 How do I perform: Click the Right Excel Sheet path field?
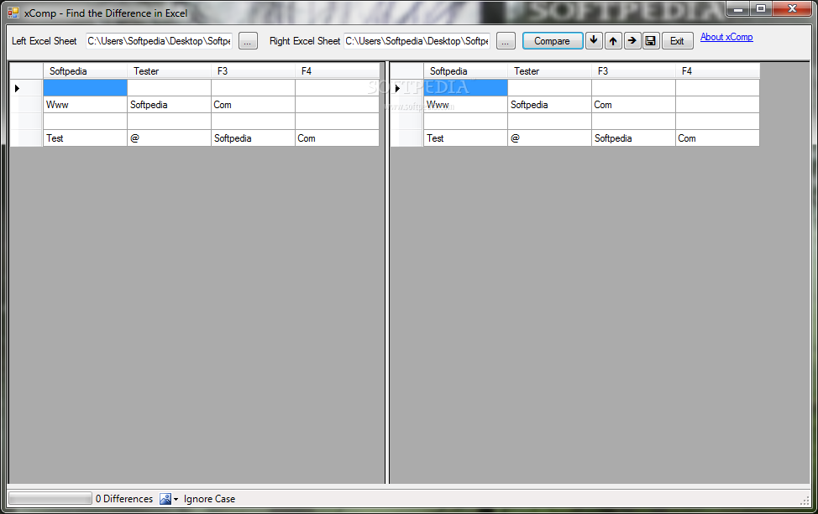[x=417, y=40]
